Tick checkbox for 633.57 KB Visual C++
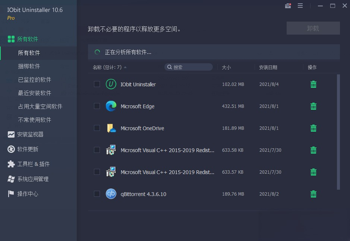This screenshot has height=241, width=350. 97,172
